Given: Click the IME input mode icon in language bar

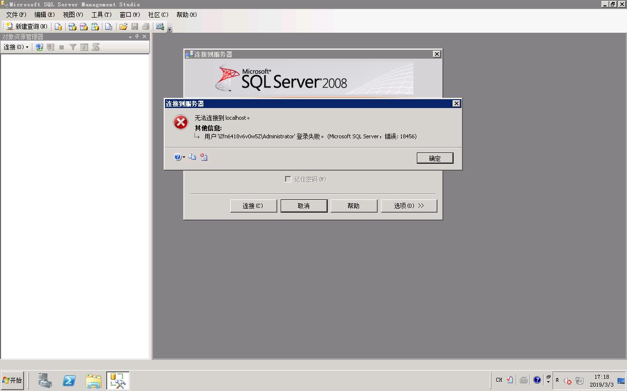Looking at the screenshot, I should (x=510, y=380).
